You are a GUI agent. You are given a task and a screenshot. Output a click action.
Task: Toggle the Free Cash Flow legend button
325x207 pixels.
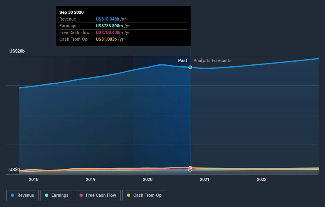(x=98, y=196)
